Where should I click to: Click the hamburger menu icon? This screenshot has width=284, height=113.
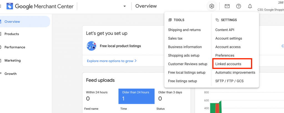1,6
